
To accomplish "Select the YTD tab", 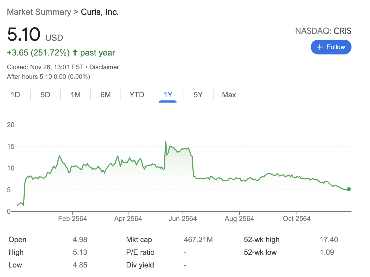I will point(137,95).
